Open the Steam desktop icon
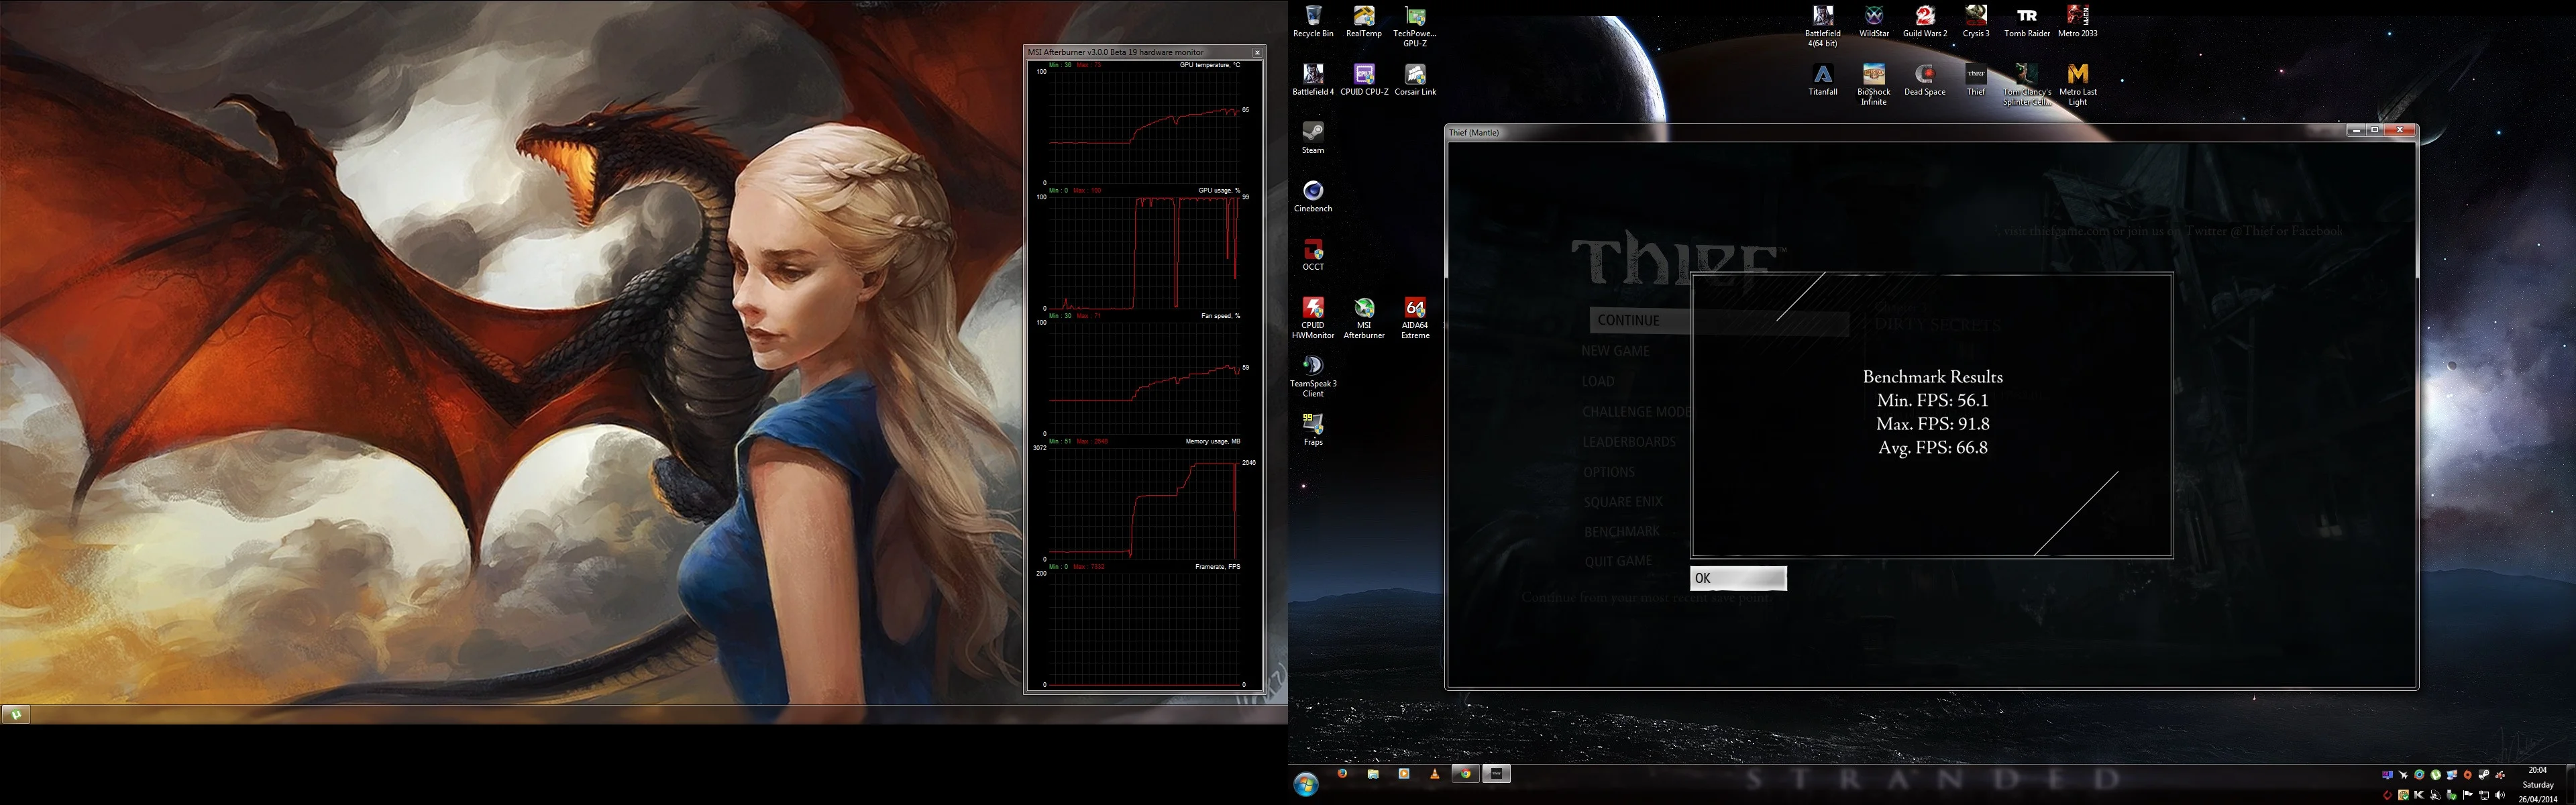Viewport: 2576px width, 805px height. coord(1313,138)
